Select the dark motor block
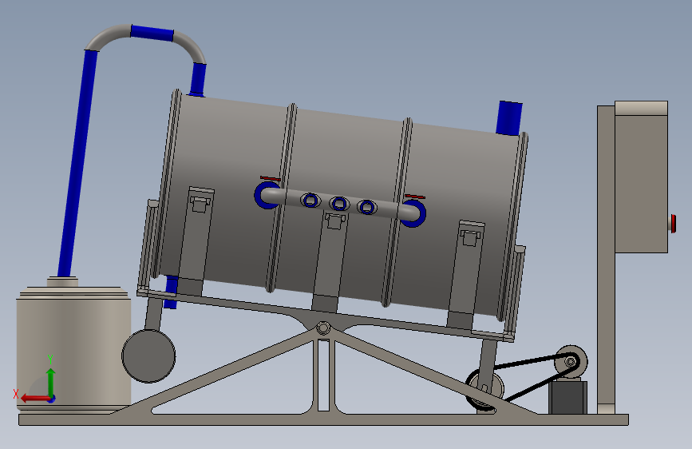Screen dimensions: 692x449 568,398
